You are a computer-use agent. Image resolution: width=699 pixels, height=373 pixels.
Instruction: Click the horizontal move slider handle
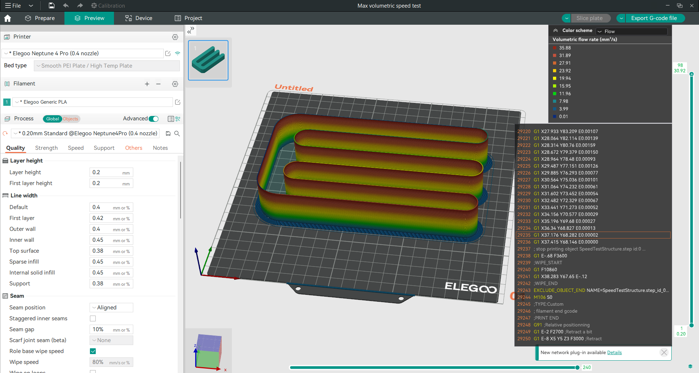[x=577, y=368]
